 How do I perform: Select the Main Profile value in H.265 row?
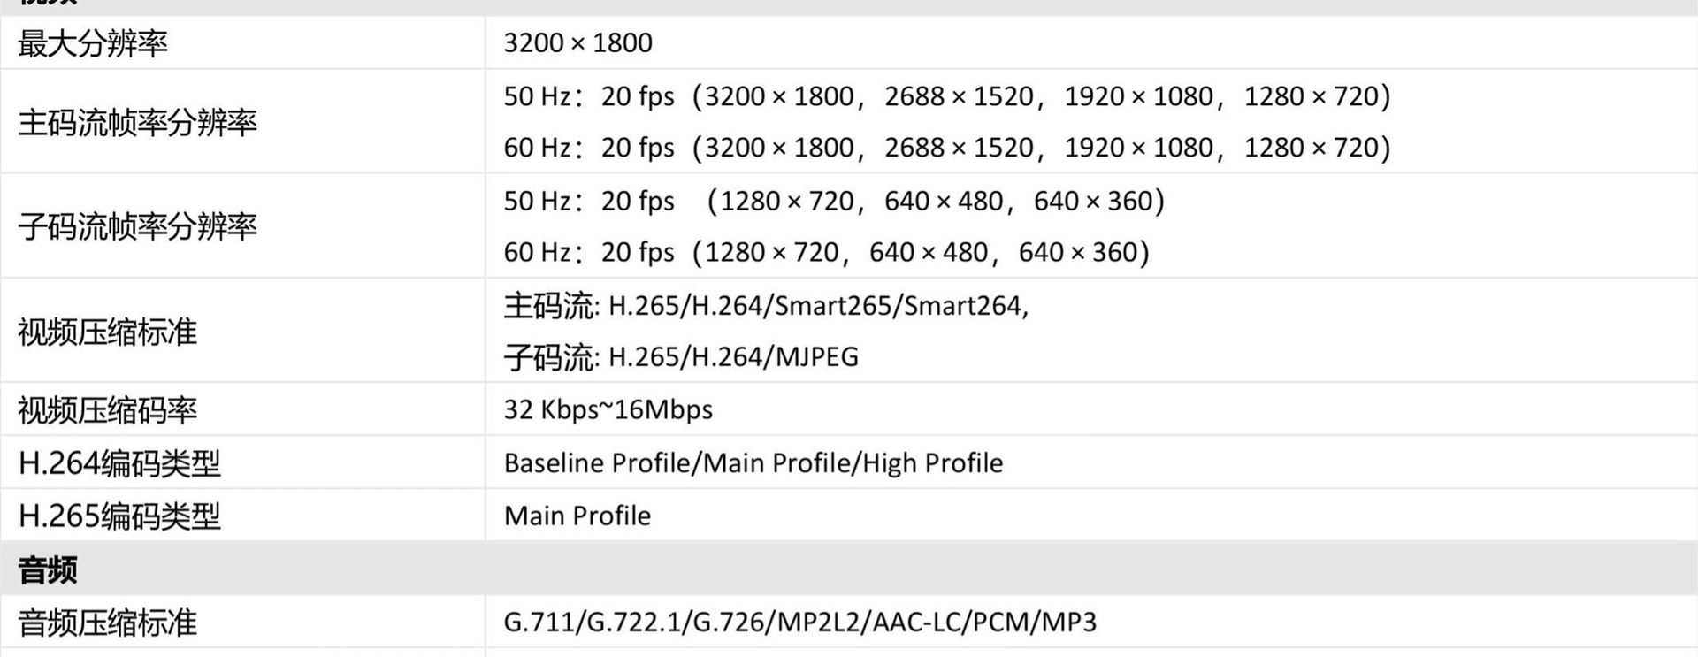577,516
